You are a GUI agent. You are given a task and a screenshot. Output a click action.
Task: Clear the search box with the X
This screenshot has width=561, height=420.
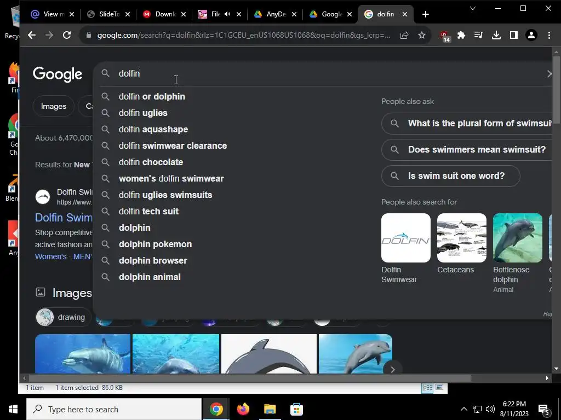[x=549, y=74]
